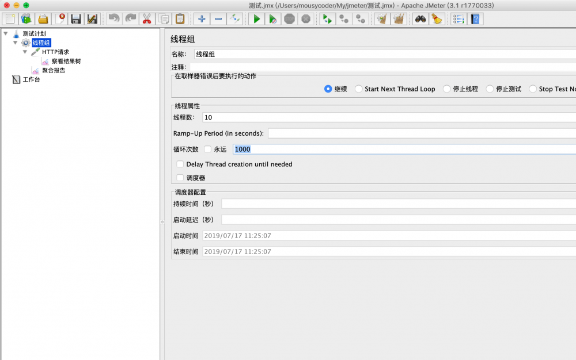The height and width of the screenshot is (360, 576).
Task: Click the 线程数 field showing 10
Action: (x=389, y=117)
